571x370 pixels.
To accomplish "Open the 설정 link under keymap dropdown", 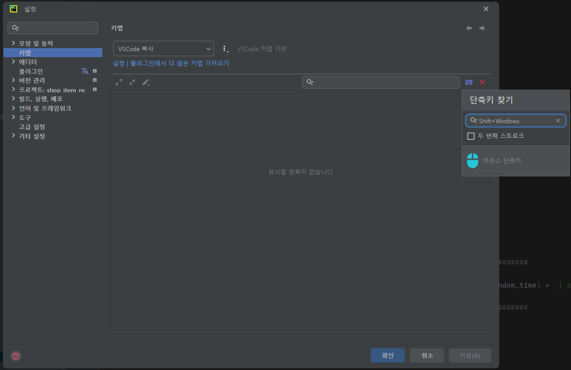I will (119, 63).
